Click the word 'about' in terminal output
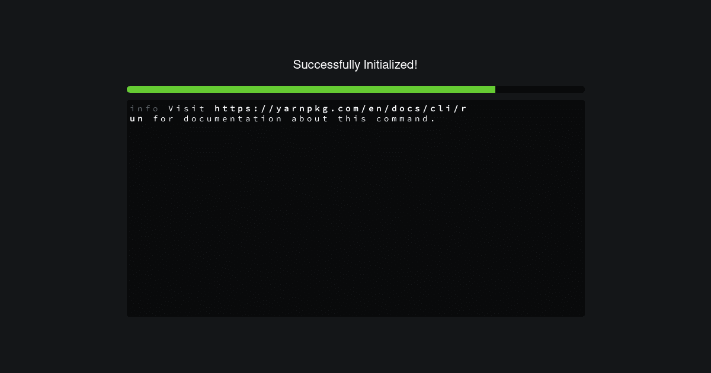Image resolution: width=711 pixels, height=373 pixels. (310, 119)
